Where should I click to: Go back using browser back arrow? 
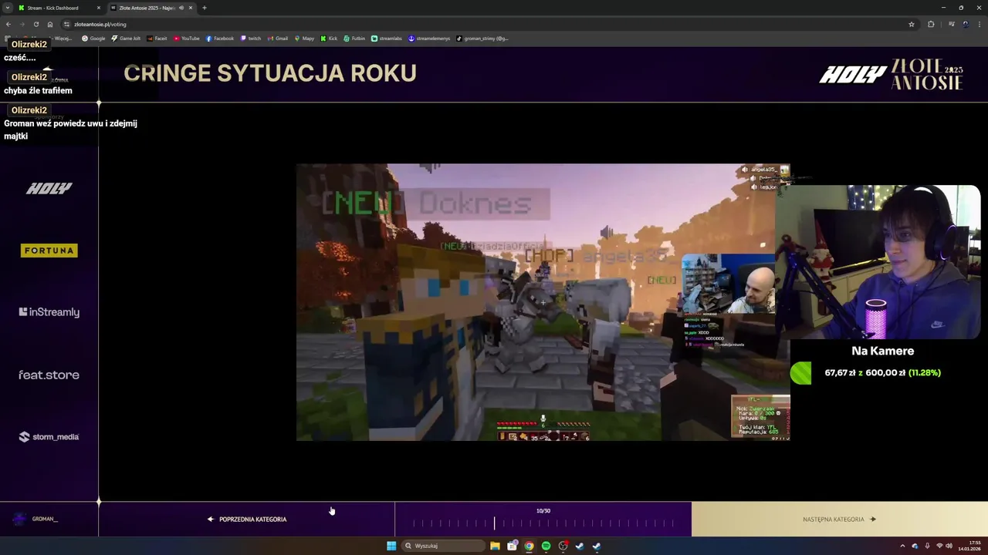pos(8,24)
